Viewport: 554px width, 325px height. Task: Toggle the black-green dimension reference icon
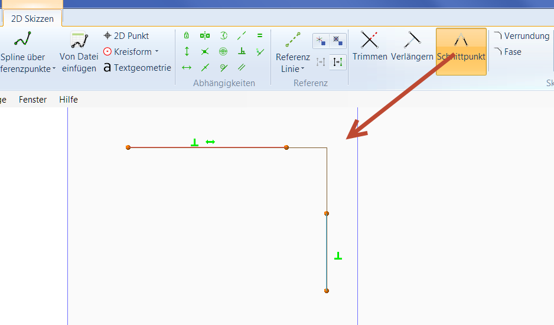(338, 63)
